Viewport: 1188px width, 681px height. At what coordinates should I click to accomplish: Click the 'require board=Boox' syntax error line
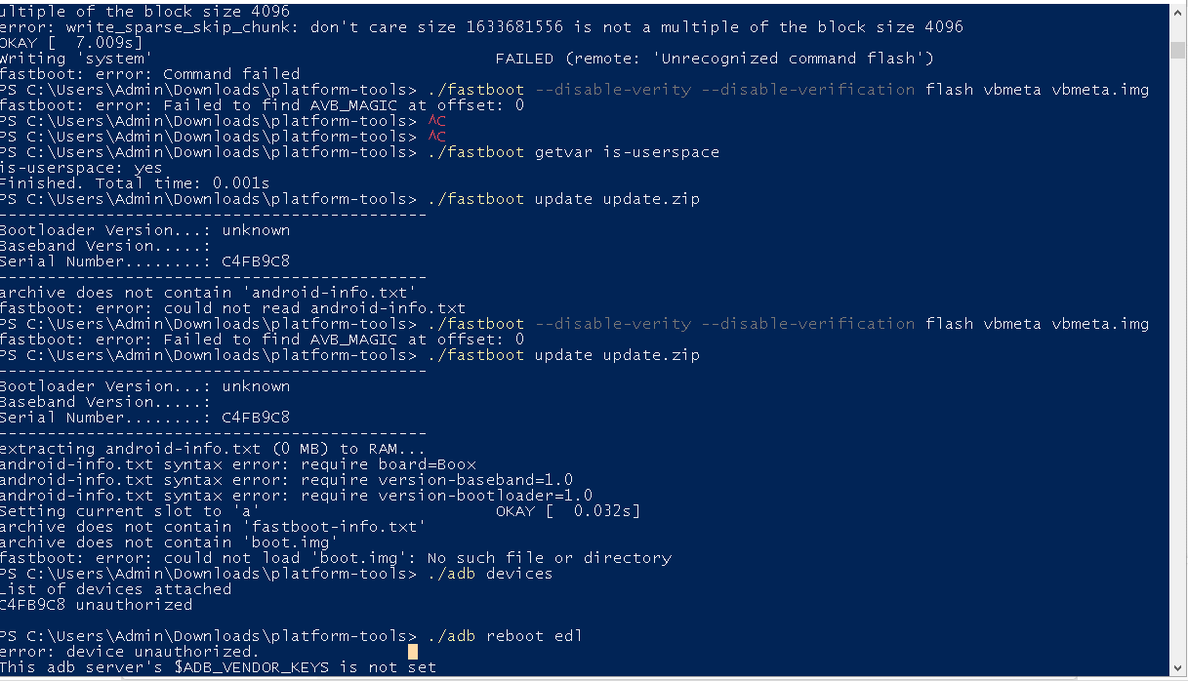coord(236,464)
